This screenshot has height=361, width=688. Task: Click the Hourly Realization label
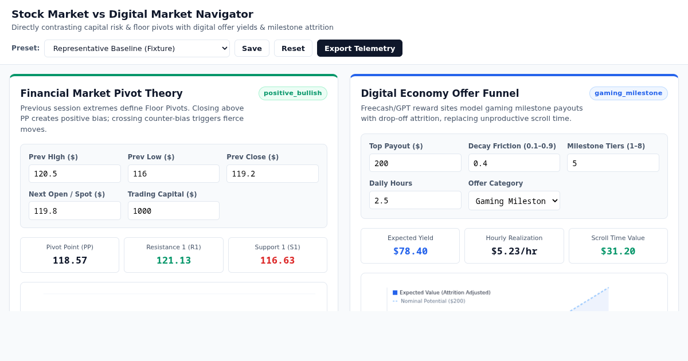tap(514, 238)
